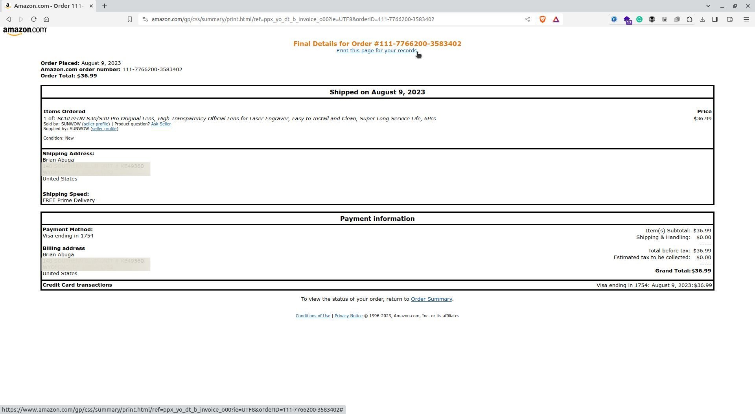Open the Amazon extension circle icon

pos(614,19)
